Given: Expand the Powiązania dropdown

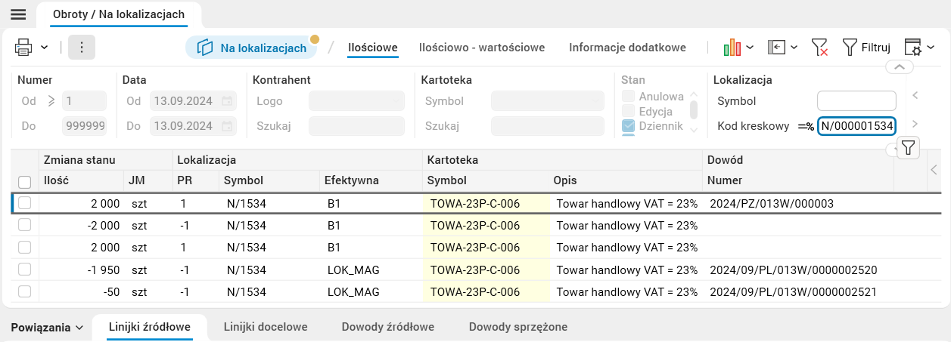Looking at the screenshot, I should tap(47, 328).
